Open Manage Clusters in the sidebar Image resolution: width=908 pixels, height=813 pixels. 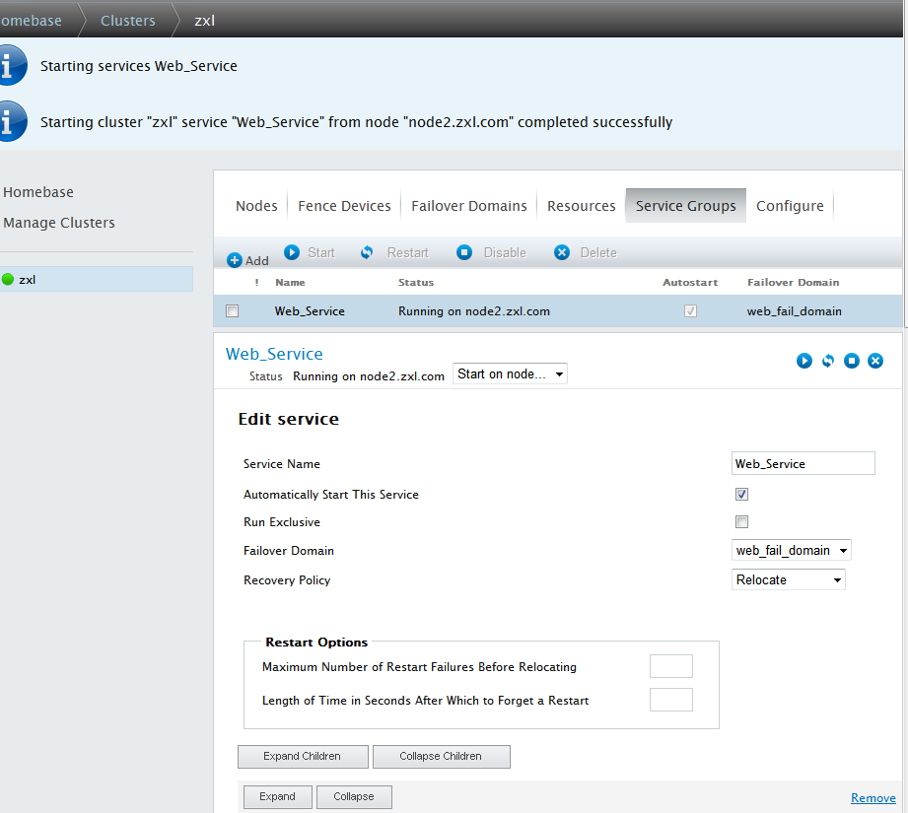59,223
